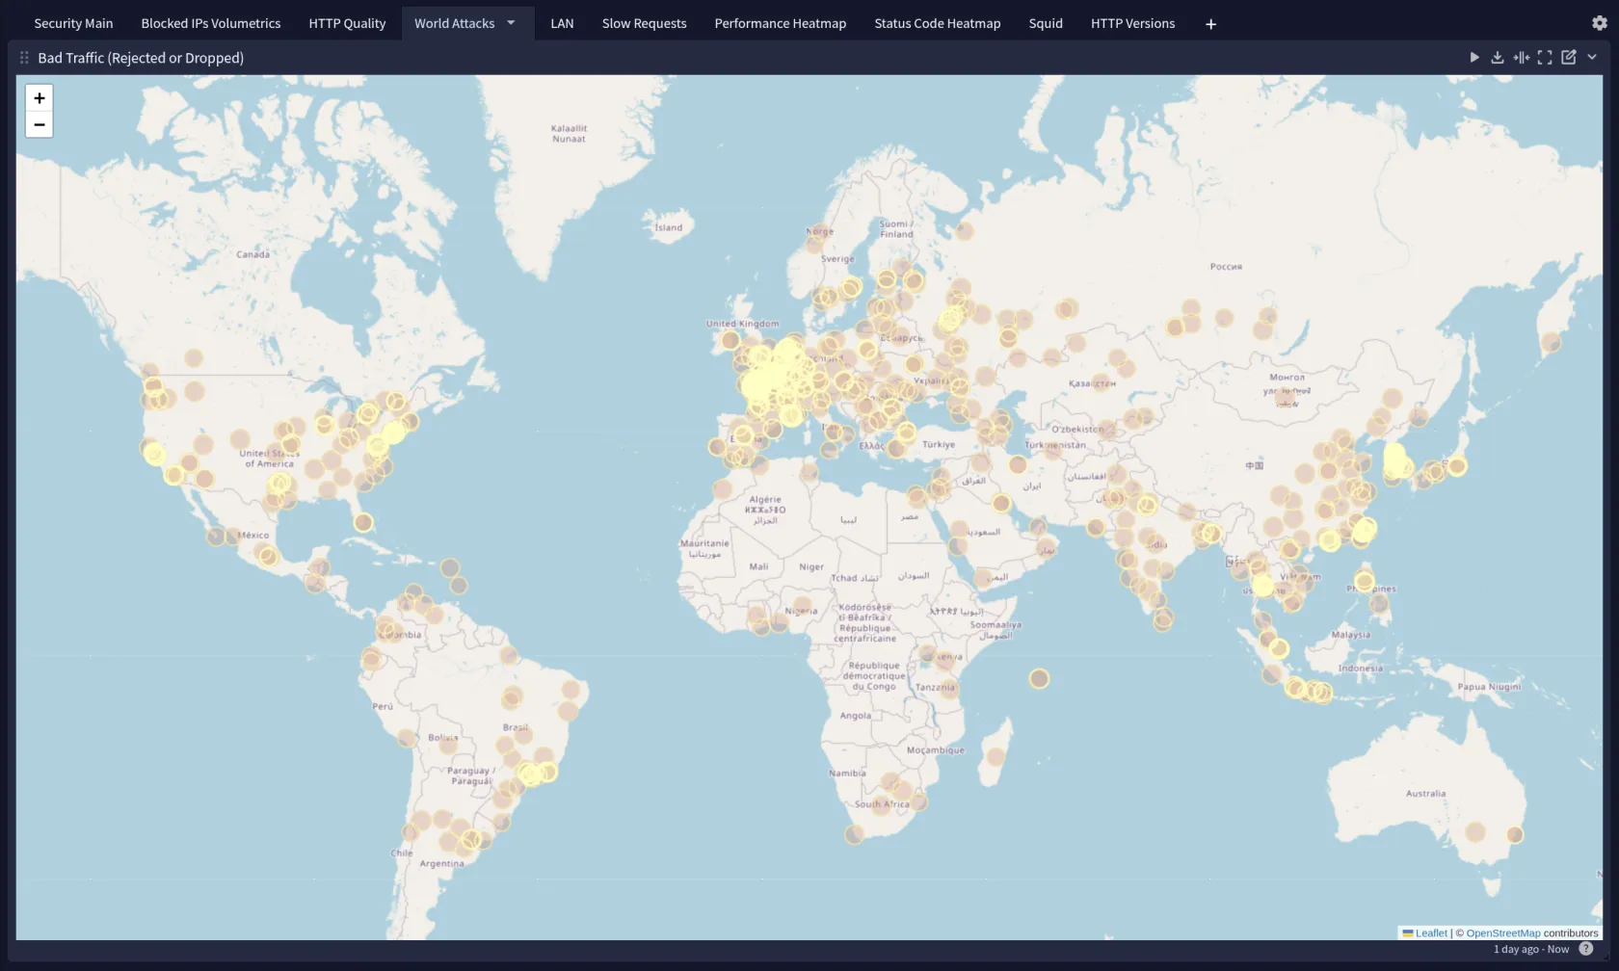Image resolution: width=1619 pixels, height=971 pixels.
Task: Grab the panel drag handle icon
Action: pos(24,58)
